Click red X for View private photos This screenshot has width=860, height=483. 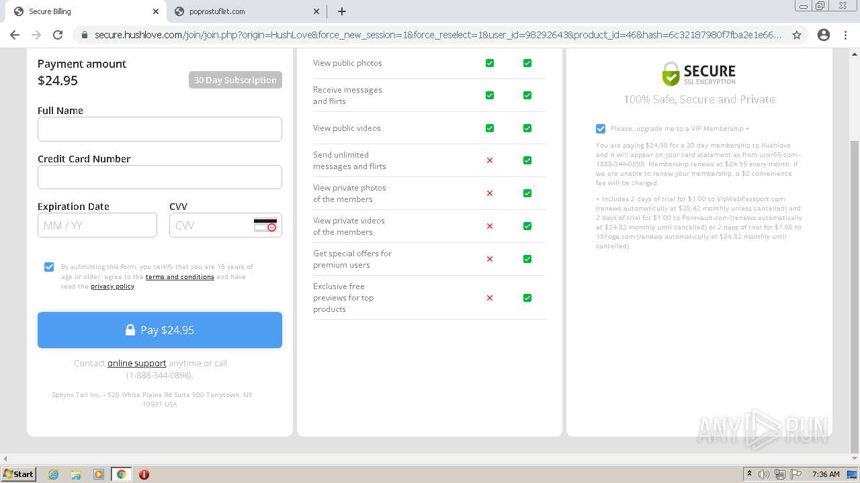490,193
